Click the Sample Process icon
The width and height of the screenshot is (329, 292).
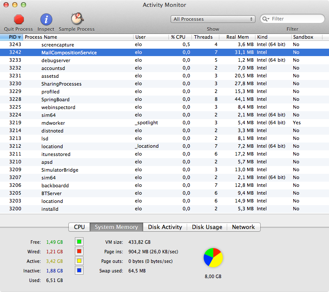point(77,19)
